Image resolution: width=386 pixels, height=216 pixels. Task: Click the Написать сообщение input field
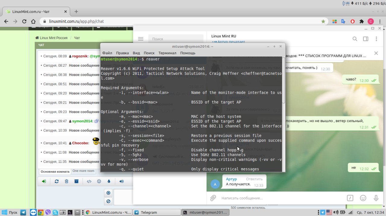(280, 198)
